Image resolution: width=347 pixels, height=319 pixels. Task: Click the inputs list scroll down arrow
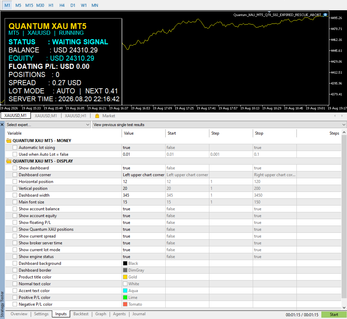pos(344,307)
